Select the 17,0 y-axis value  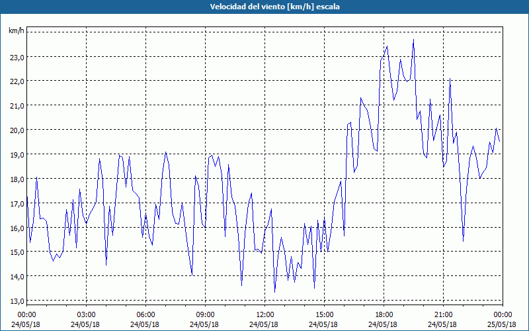click(x=18, y=204)
